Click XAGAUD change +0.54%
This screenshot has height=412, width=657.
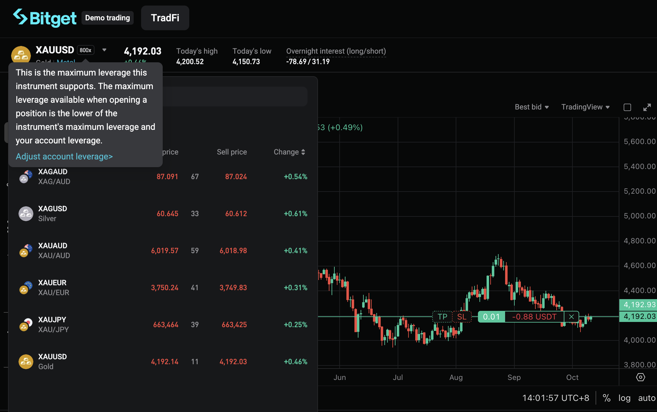tap(295, 177)
